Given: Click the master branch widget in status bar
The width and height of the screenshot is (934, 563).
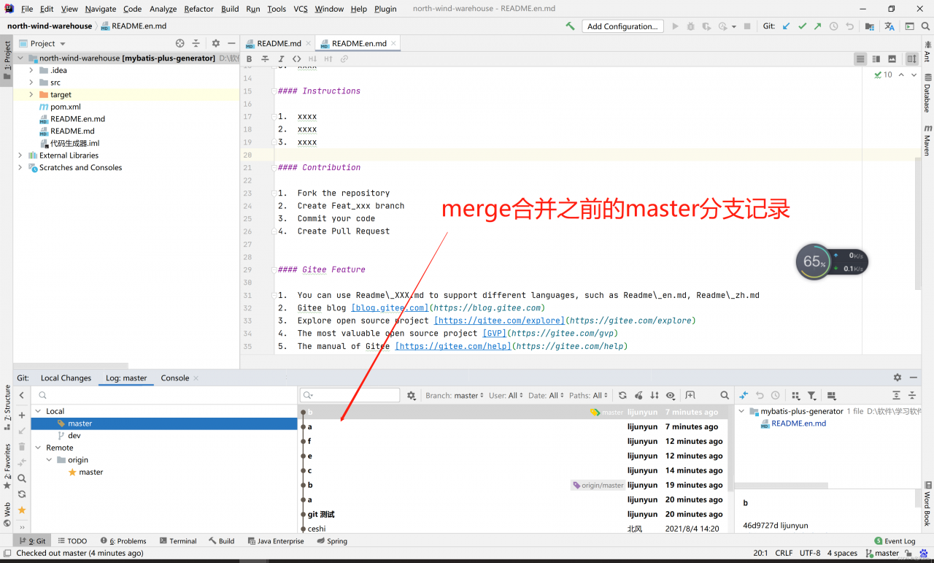Looking at the screenshot, I should [882, 553].
